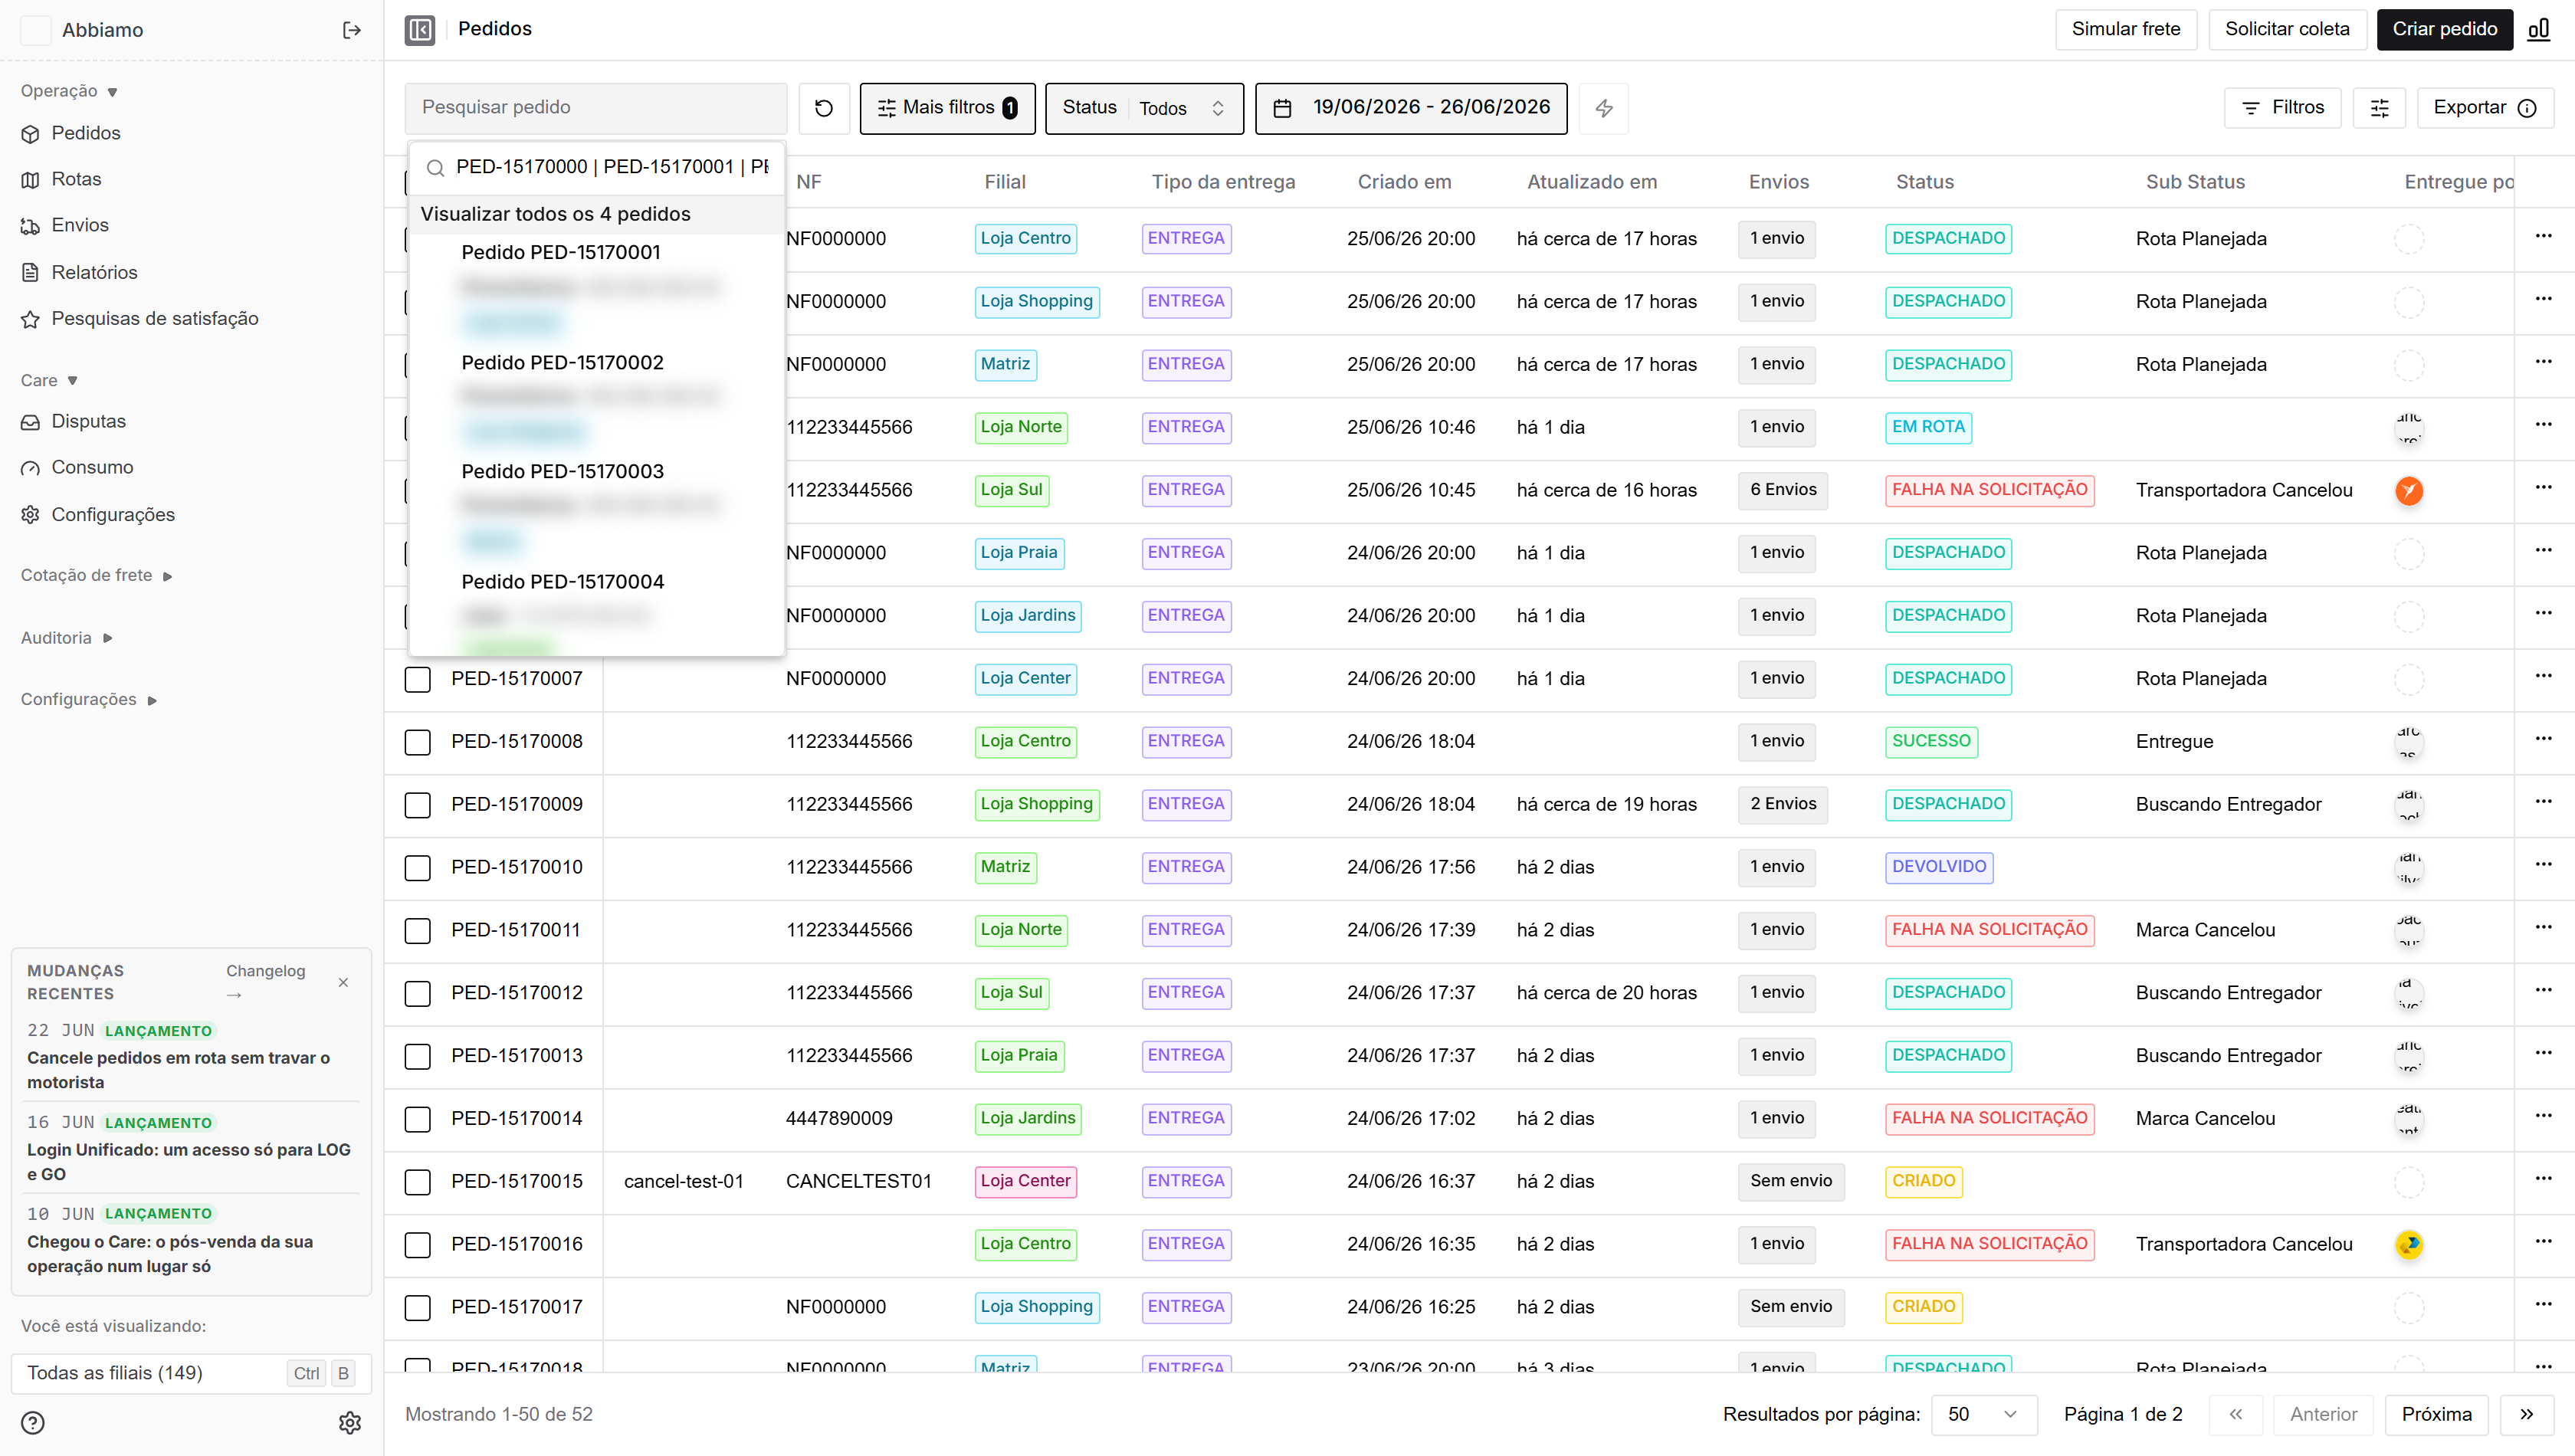Toggle the sidebar collapse icon beside Pedidos
2575x1456 pixels.
(x=420, y=30)
